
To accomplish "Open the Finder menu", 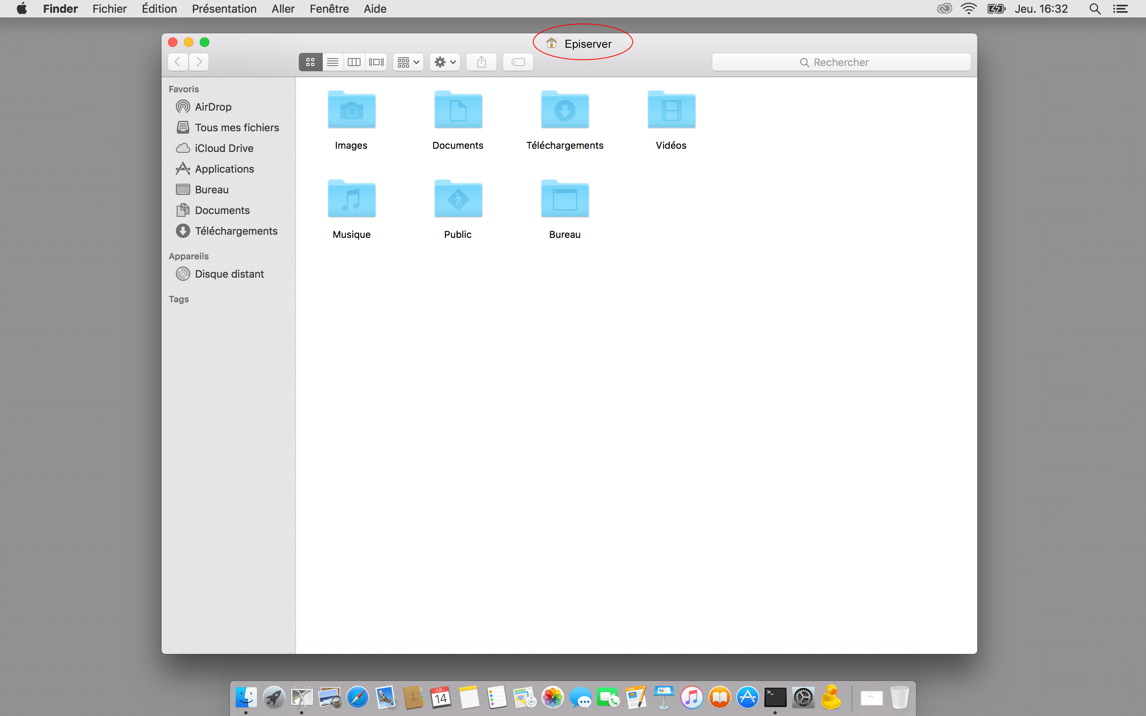I will pos(60,8).
